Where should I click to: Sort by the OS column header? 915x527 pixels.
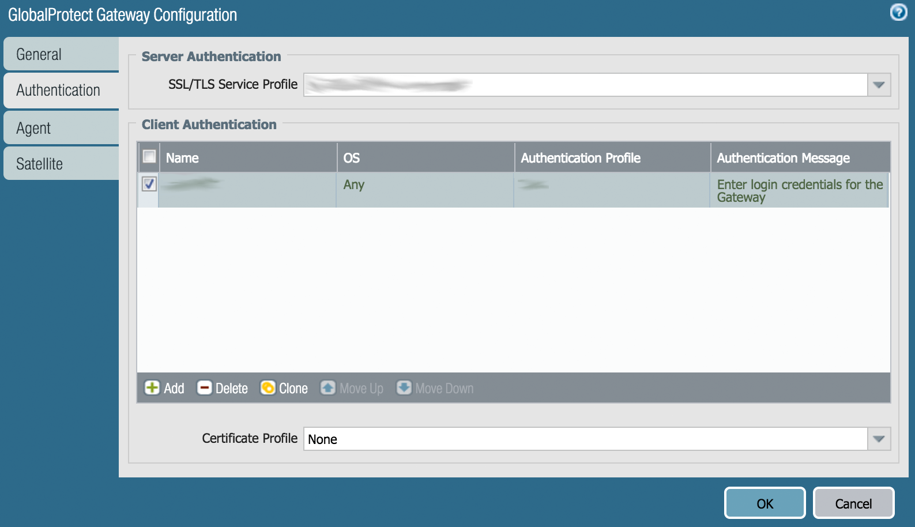(x=426, y=157)
